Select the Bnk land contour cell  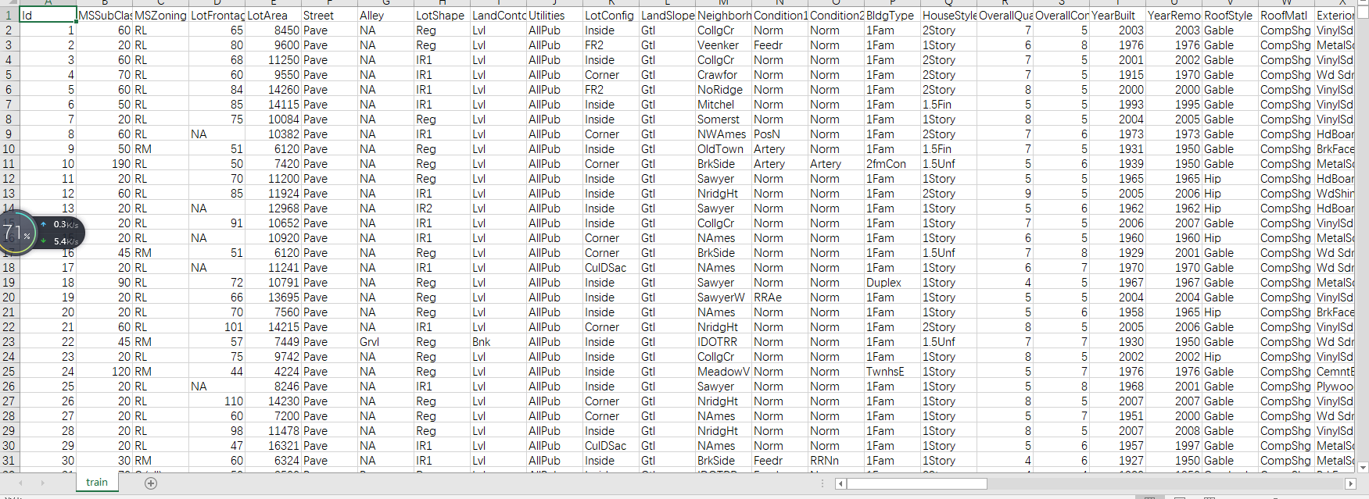(x=498, y=342)
